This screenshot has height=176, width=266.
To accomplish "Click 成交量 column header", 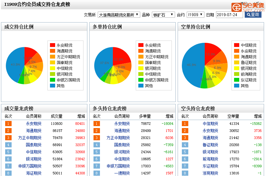I will coord(56,116).
